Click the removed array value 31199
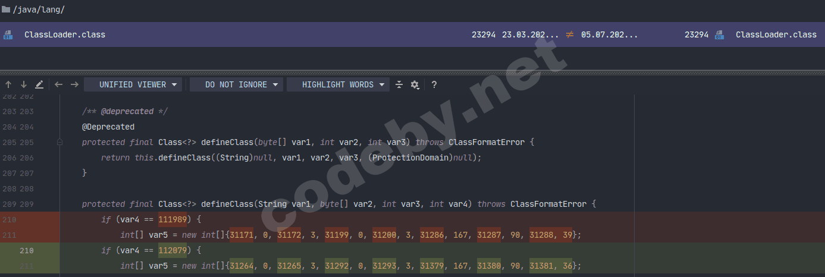The image size is (825, 277). 337,235
